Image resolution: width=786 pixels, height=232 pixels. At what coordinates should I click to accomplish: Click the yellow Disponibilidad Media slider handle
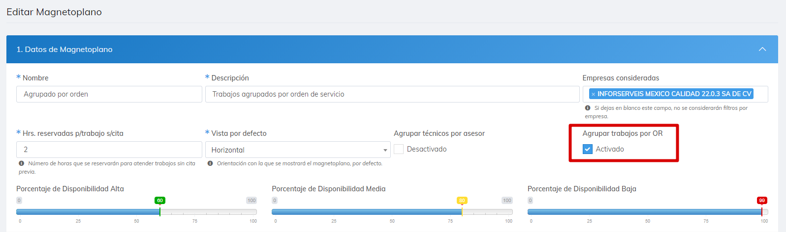(x=462, y=211)
